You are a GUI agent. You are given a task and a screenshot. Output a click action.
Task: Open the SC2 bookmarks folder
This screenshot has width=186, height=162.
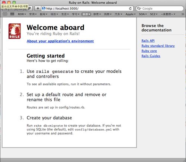(x=154, y=14)
